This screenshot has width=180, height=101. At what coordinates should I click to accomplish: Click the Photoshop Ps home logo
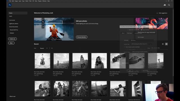click(x=10, y=5)
